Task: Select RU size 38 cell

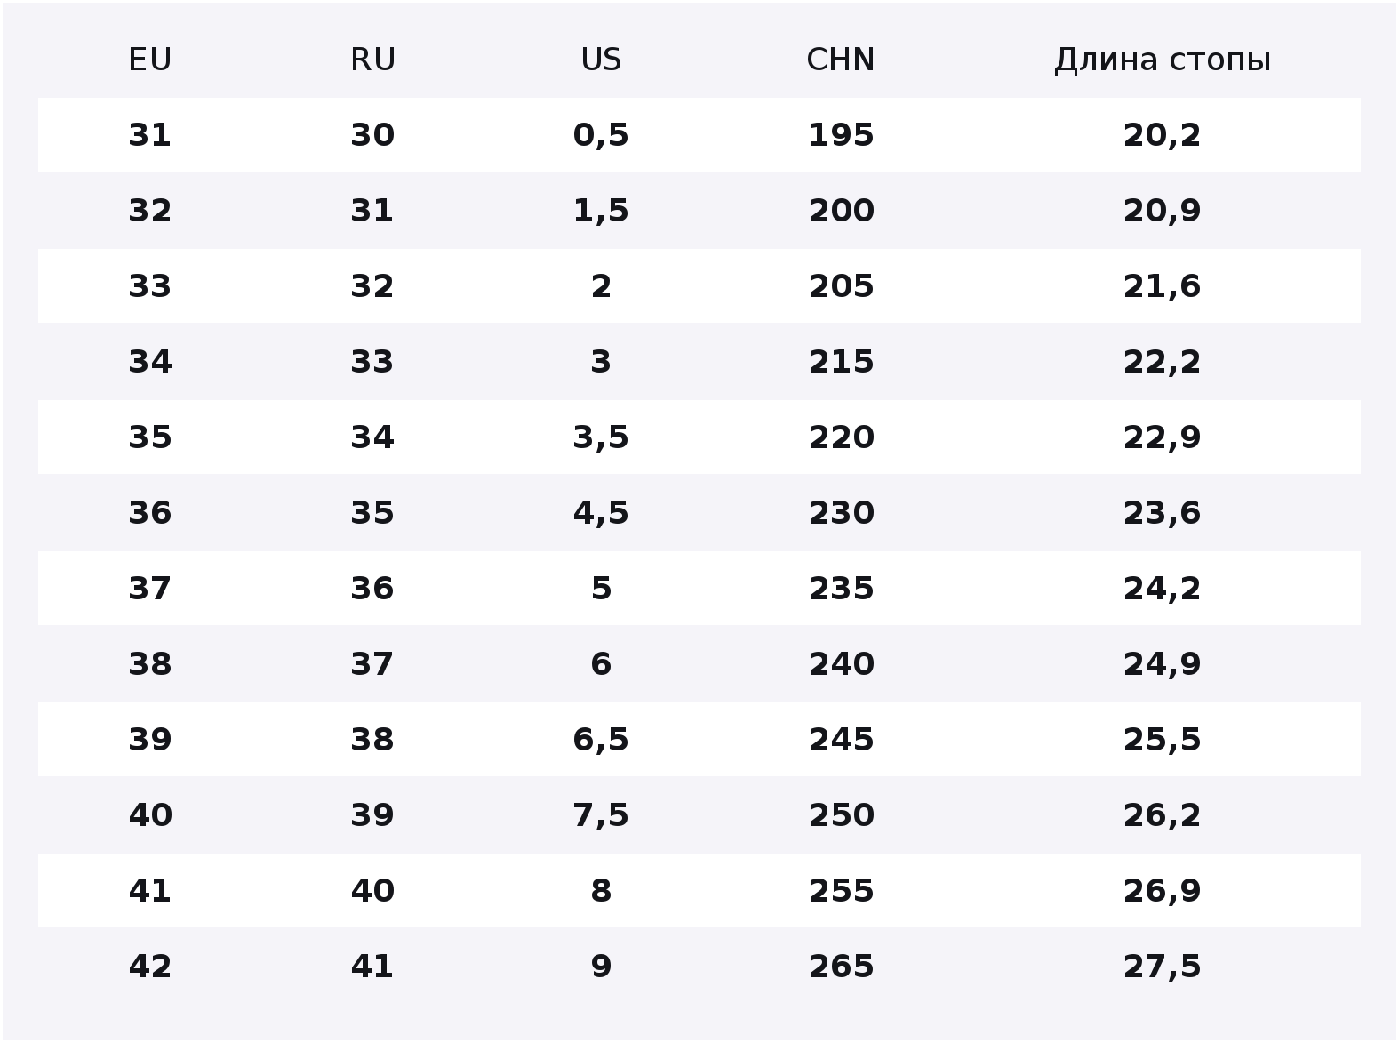Action: tap(372, 740)
